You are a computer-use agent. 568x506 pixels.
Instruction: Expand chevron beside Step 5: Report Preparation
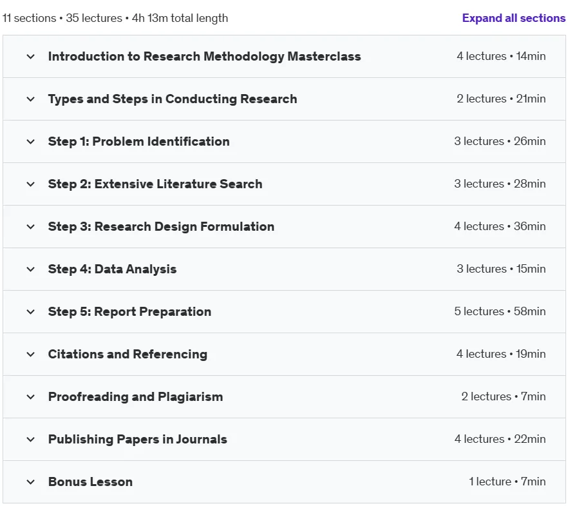pos(31,312)
